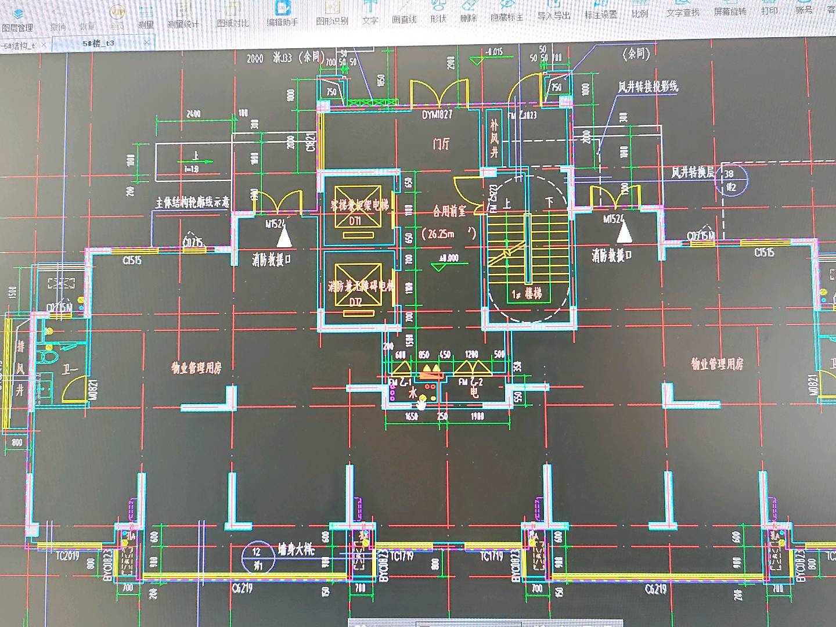Screen dimensions: 836x627
Task: Open 文字查找 text search
Action: click(x=683, y=9)
